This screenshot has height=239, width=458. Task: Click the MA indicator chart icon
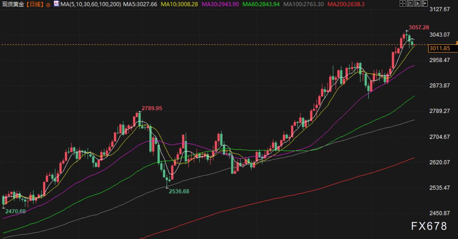pyautogui.click(x=56, y=4)
